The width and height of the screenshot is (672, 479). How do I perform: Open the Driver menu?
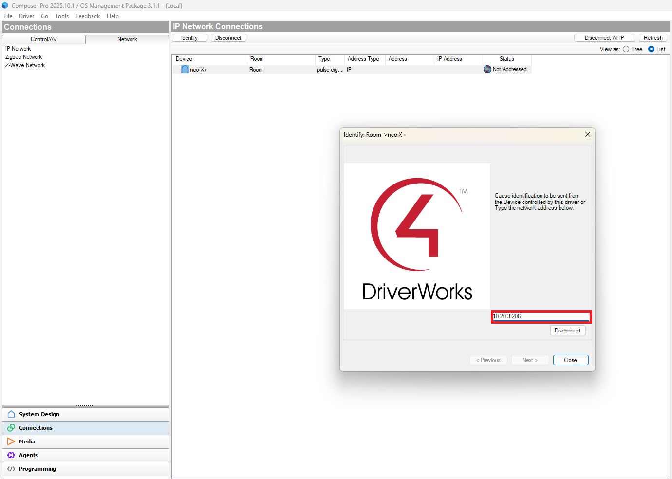coord(27,16)
